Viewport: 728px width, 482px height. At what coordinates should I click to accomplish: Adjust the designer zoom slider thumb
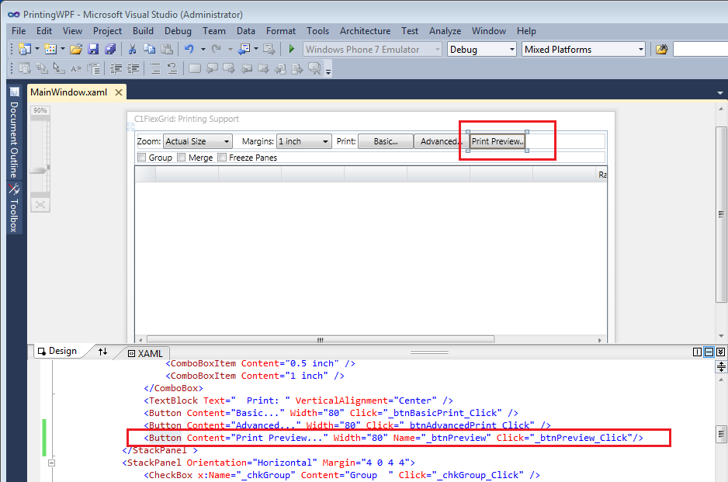(40, 170)
